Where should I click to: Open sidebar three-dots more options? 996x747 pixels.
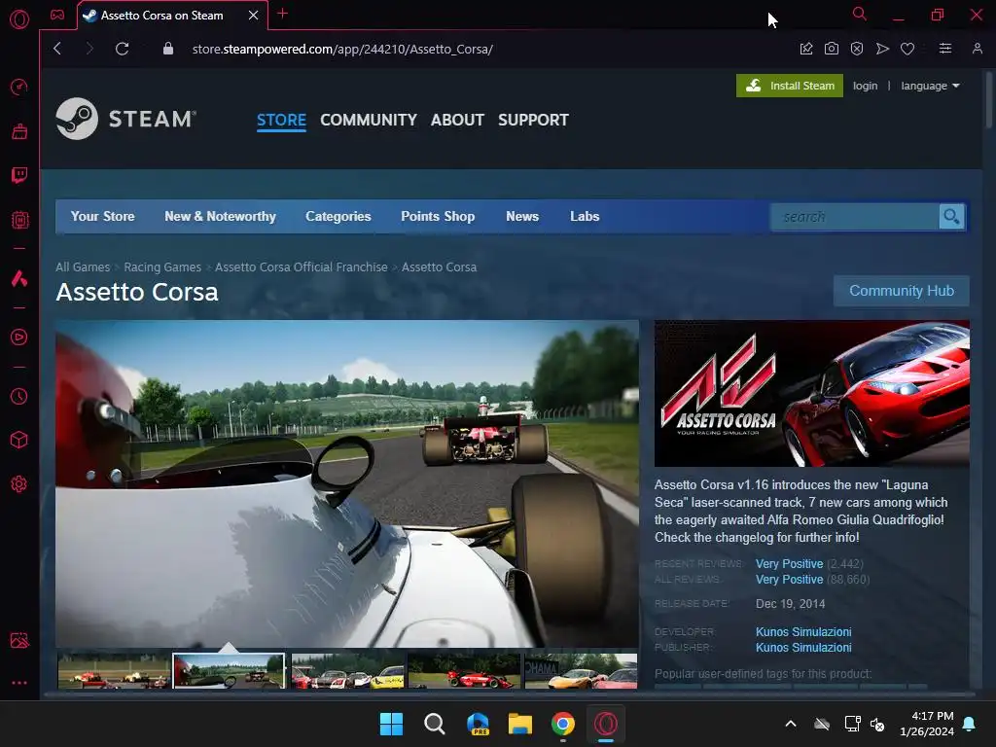tap(19, 683)
